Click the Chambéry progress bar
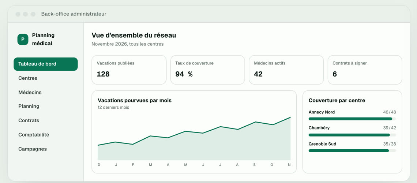 352,135
